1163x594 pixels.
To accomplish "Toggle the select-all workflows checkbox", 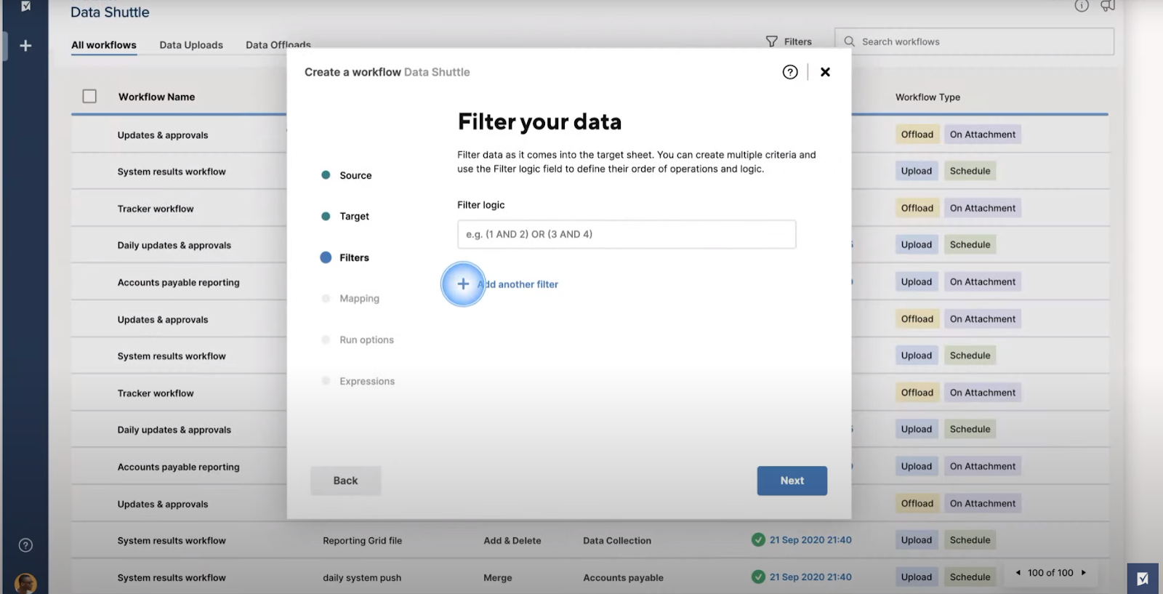I will (89, 96).
